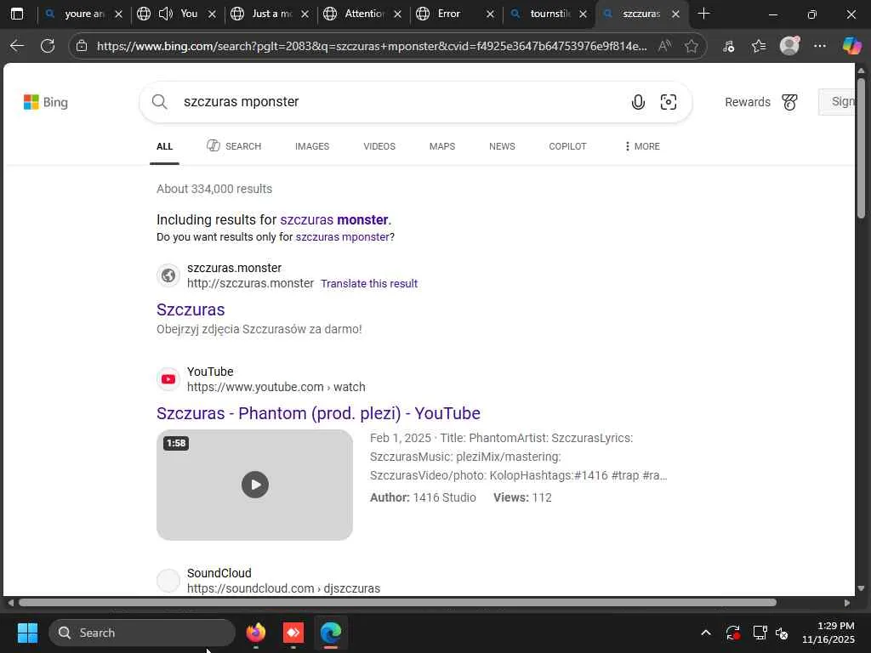
Task: Open the browser profile avatar
Action: [x=789, y=46]
